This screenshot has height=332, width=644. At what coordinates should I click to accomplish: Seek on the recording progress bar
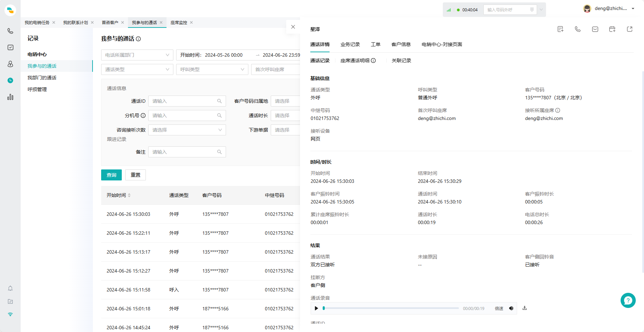[391, 308]
